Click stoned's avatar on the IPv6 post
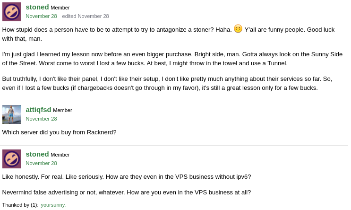The width and height of the screenshot is (351, 210). [12, 159]
